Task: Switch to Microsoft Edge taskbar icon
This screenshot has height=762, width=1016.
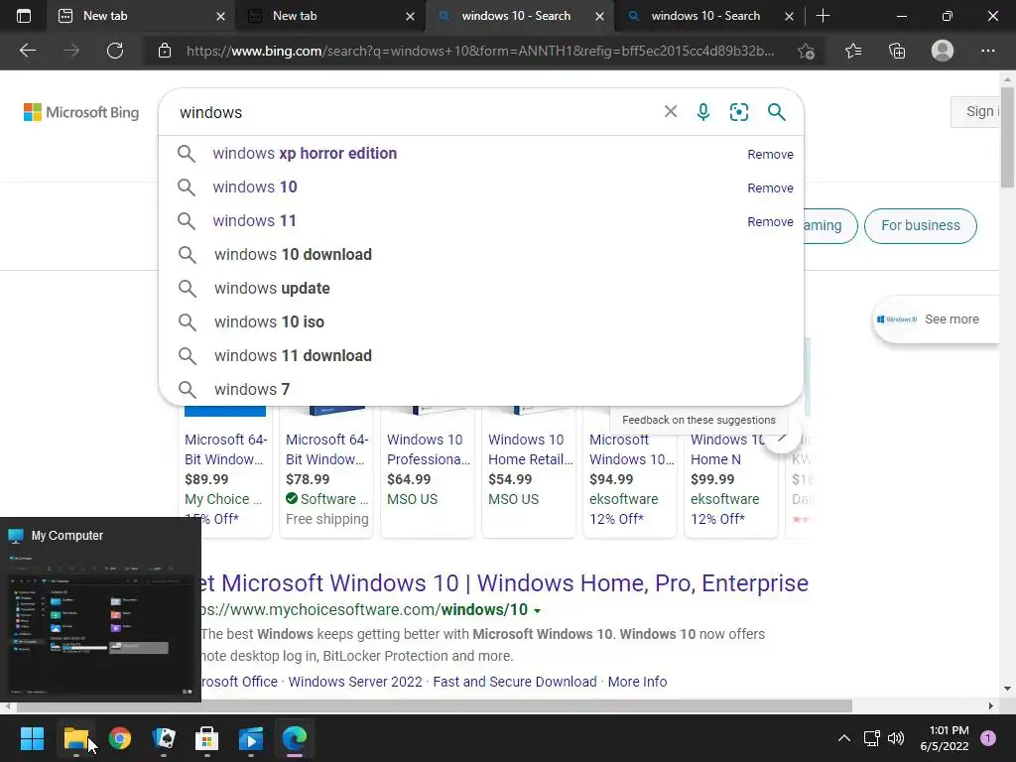Action: (x=294, y=738)
